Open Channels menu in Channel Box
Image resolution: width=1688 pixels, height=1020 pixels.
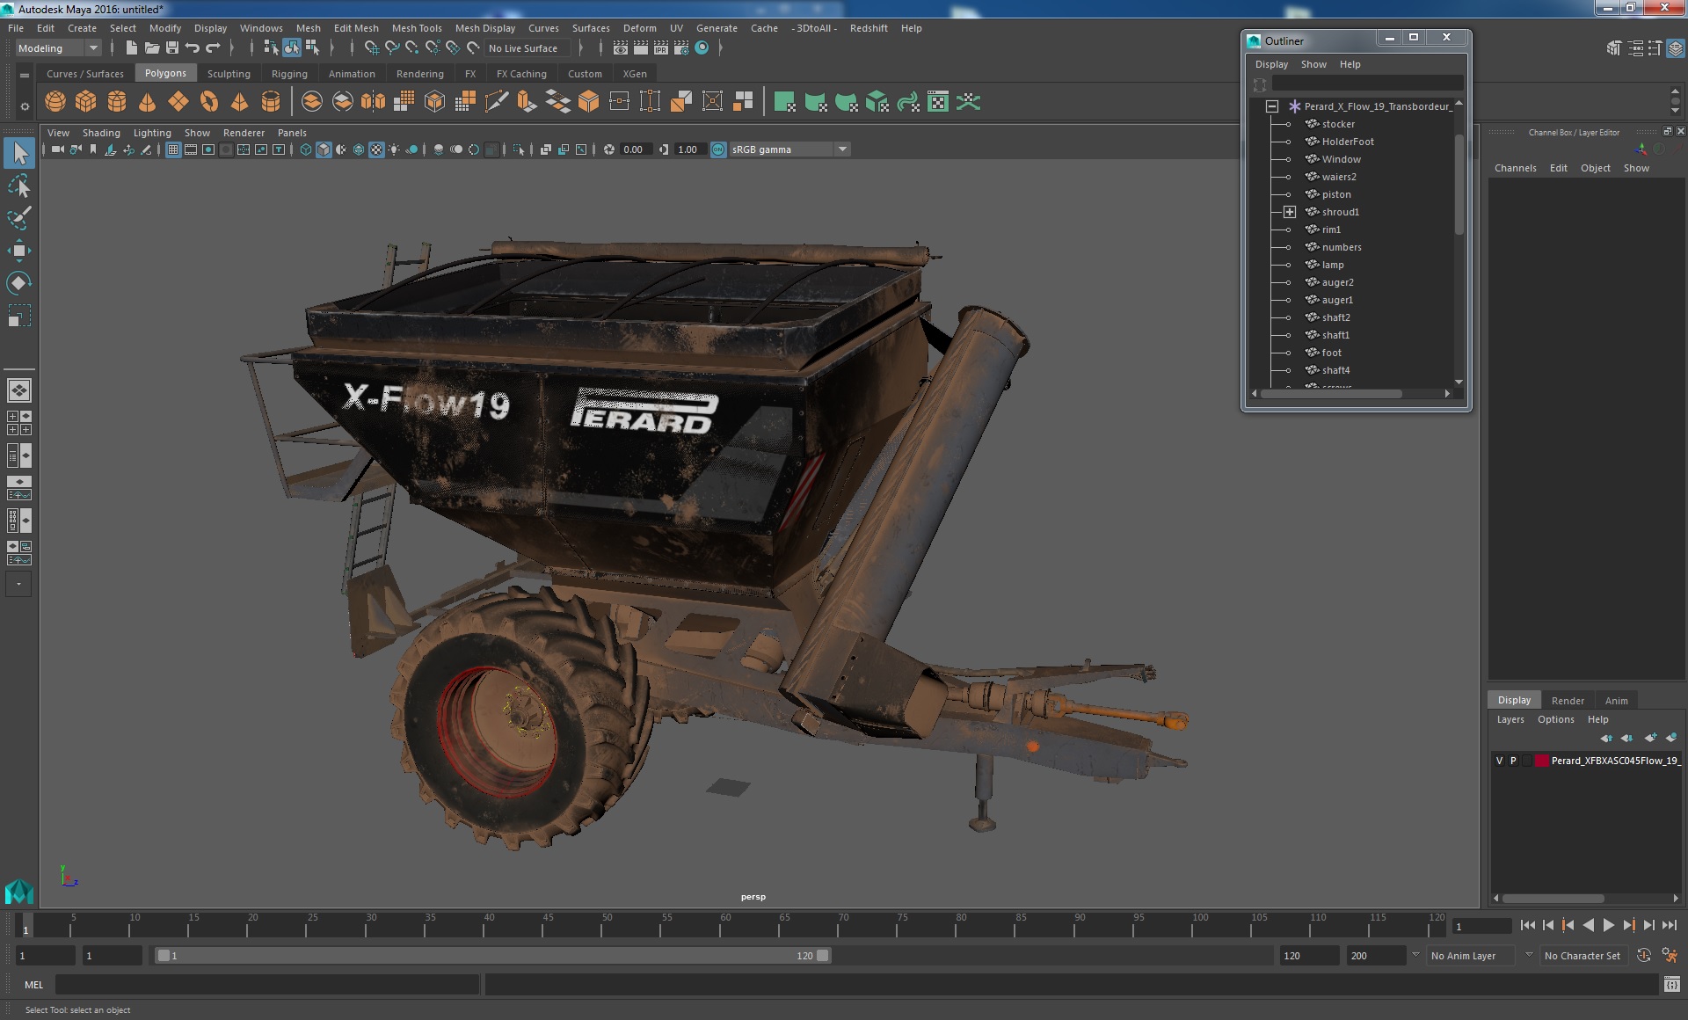click(1515, 168)
